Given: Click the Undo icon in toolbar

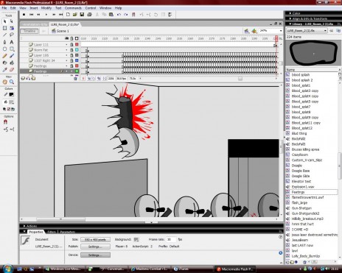Looking at the screenshot, I should (x=119, y=15).
